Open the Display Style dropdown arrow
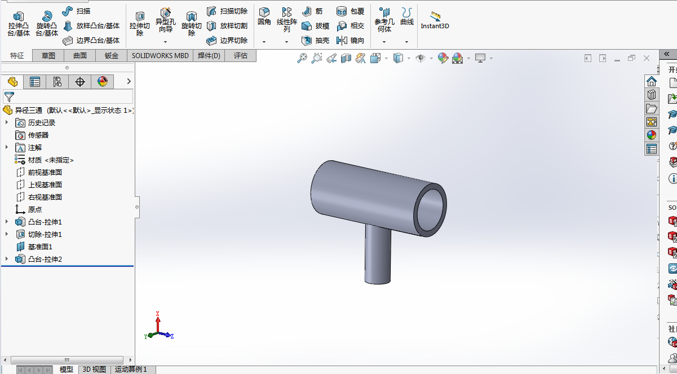 pyautogui.click(x=409, y=58)
